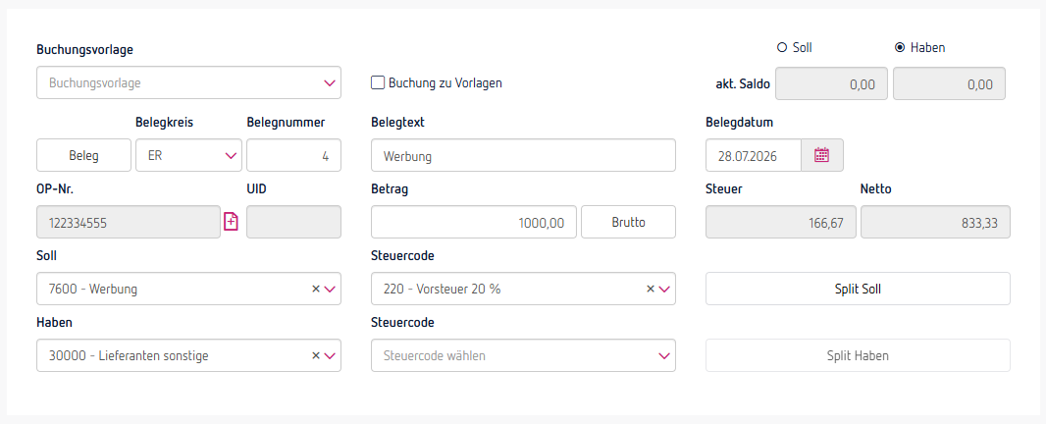Focus the Belegtext field containing Werbung
The width and height of the screenshot is (1046, 424).
pyautogui.click(x=523, y=156)
